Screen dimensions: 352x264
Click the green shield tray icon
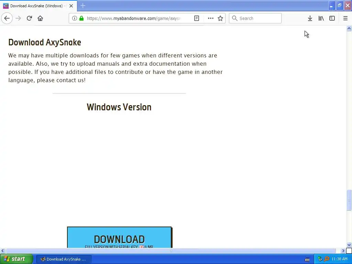[x=320, y=259]
